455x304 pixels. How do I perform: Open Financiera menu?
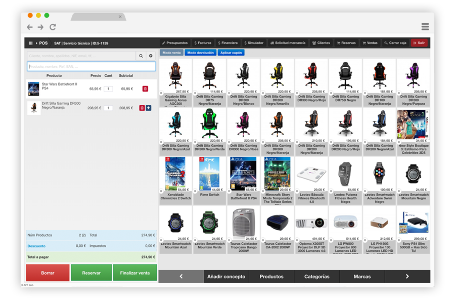[228, 43]
